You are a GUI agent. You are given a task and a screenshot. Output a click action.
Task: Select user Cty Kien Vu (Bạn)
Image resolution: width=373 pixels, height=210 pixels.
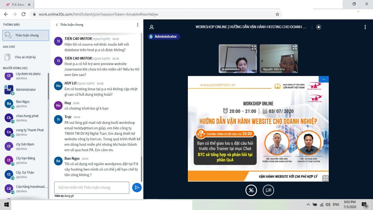tap(26, 76)
